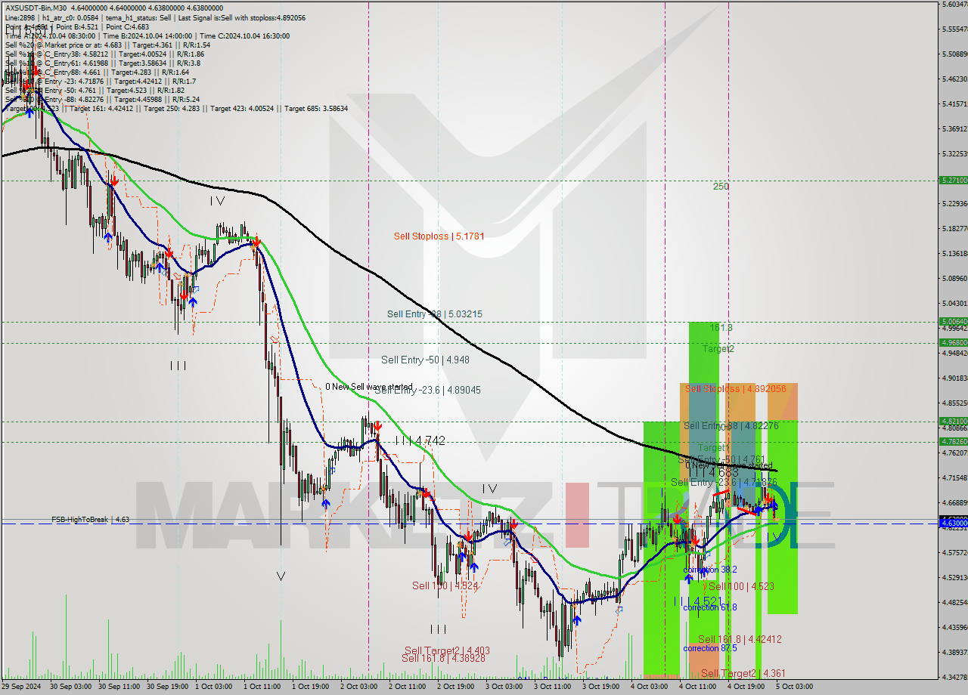Image resolution: width=968 pixels, height=695 pixels.
Task: Click the '2 Oct 03:00' time axis label
Action: pyautogui.click(x=359, y=686)
